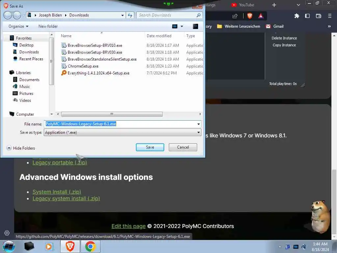Click the Windows Start button
Screen dimensions: 337x253
click(8, 246)
